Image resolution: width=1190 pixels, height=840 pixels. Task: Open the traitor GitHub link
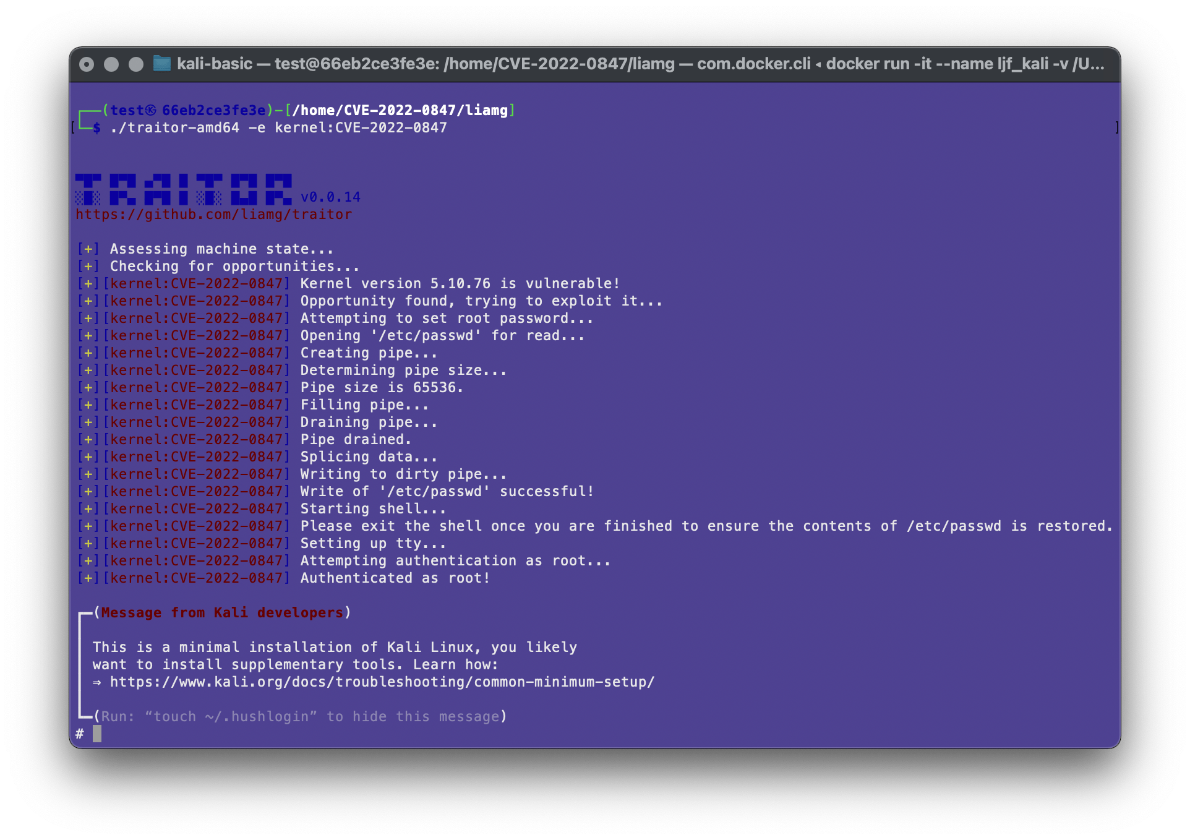coord(213,214)
